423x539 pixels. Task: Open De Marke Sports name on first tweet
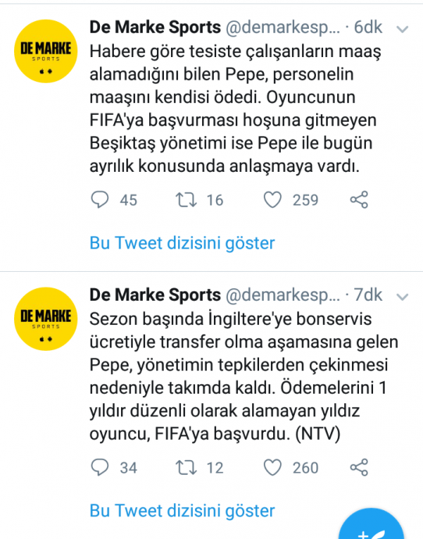click(155, 27)
